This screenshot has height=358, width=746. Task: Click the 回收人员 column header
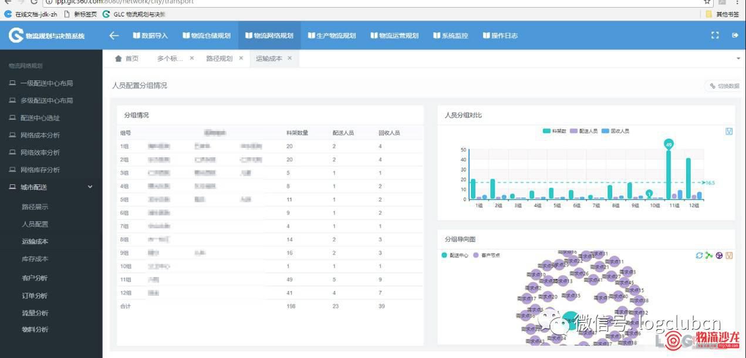tap(389, 133)
